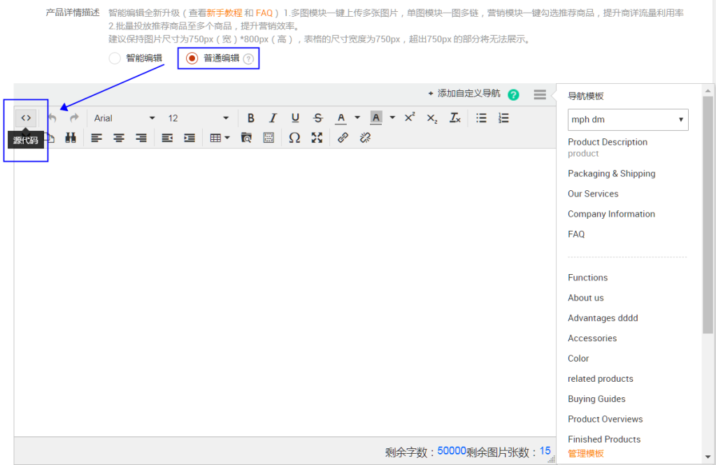This screenshot has height=465, width=716.
Task: Open the text color picker arrow
Action: coord(357,118)
